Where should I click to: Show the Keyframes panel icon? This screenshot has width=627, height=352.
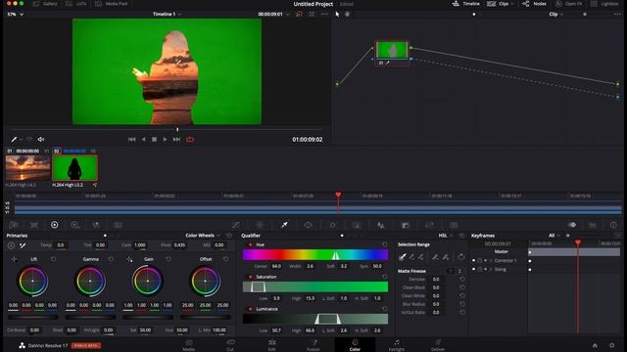point(572,225)
